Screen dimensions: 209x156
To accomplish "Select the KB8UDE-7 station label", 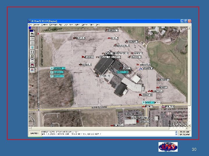I will (113, 30).
